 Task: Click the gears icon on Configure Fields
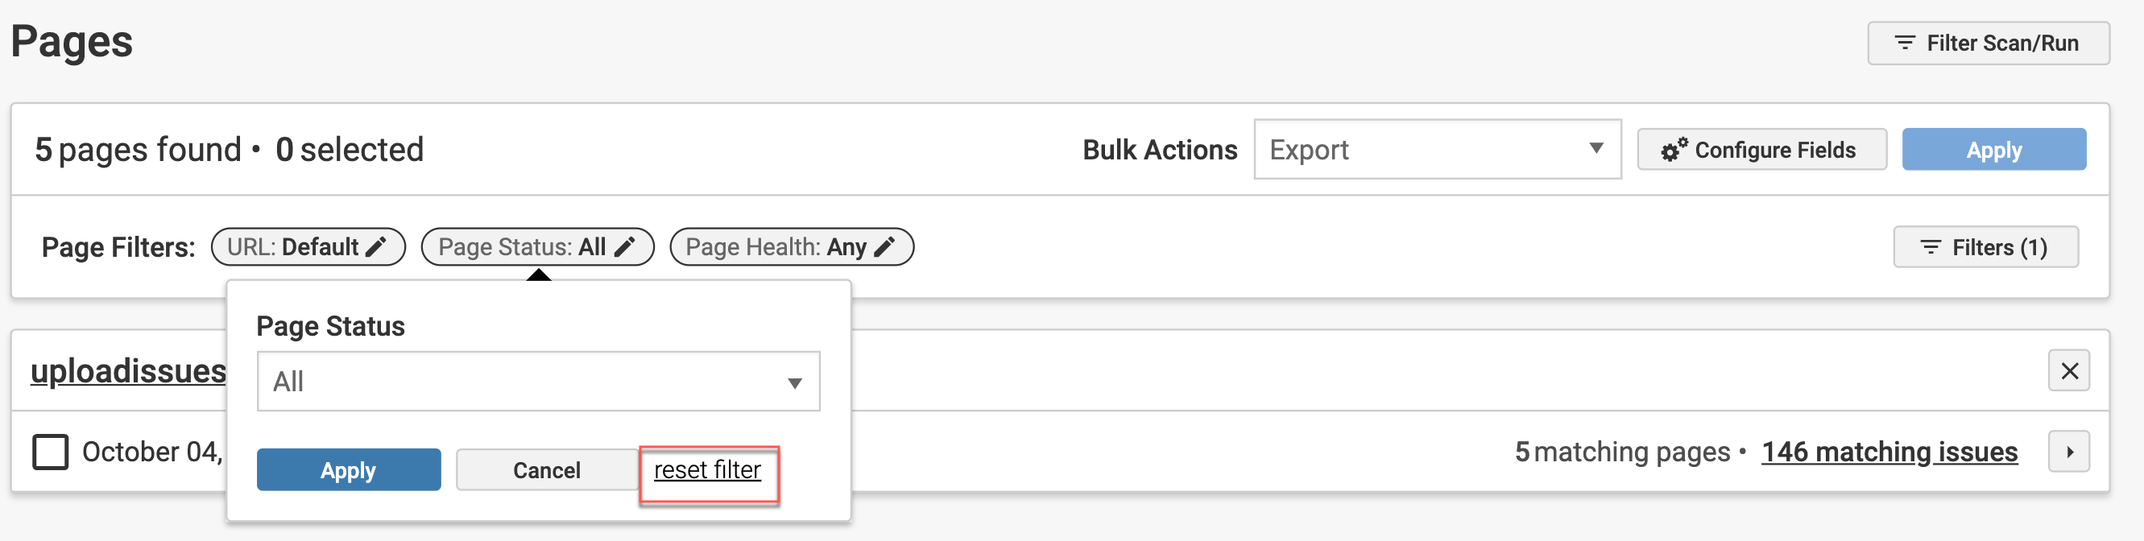[1674, 150]
